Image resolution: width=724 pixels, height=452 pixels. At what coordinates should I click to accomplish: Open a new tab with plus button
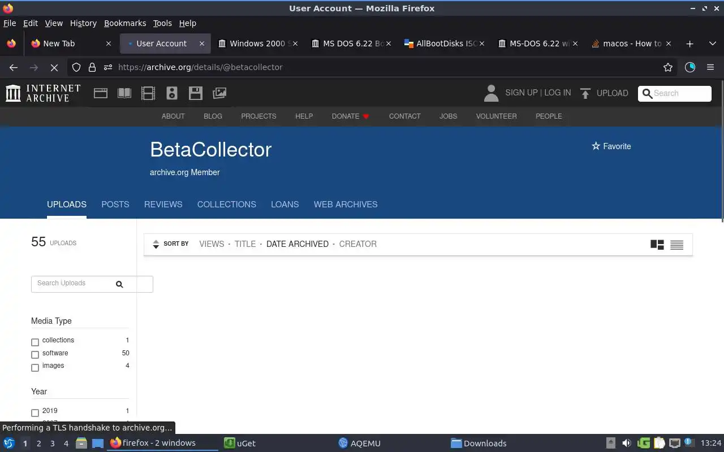pyautogui.click(x=689, y=44)
